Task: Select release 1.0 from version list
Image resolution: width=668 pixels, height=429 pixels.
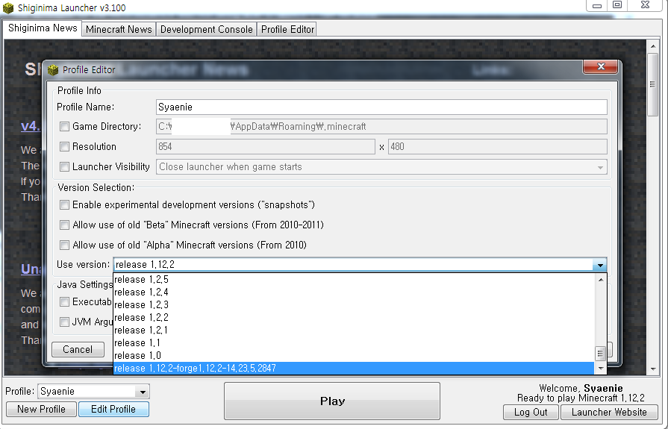Action: click(354, 356)
